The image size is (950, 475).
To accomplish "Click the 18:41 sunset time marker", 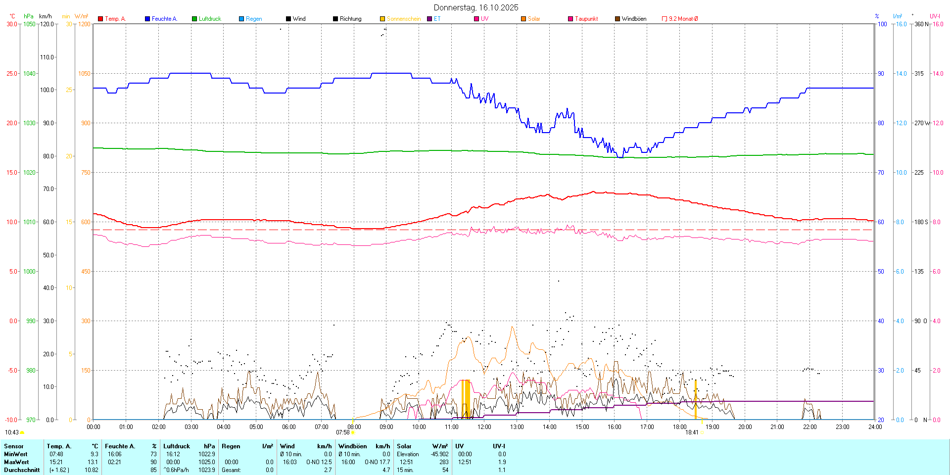I will (x=691, y=432).
